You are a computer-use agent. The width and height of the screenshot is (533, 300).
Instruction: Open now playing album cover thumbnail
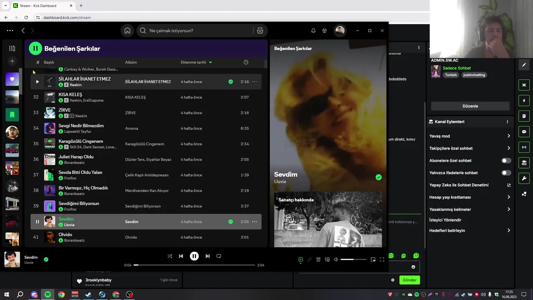12,259
